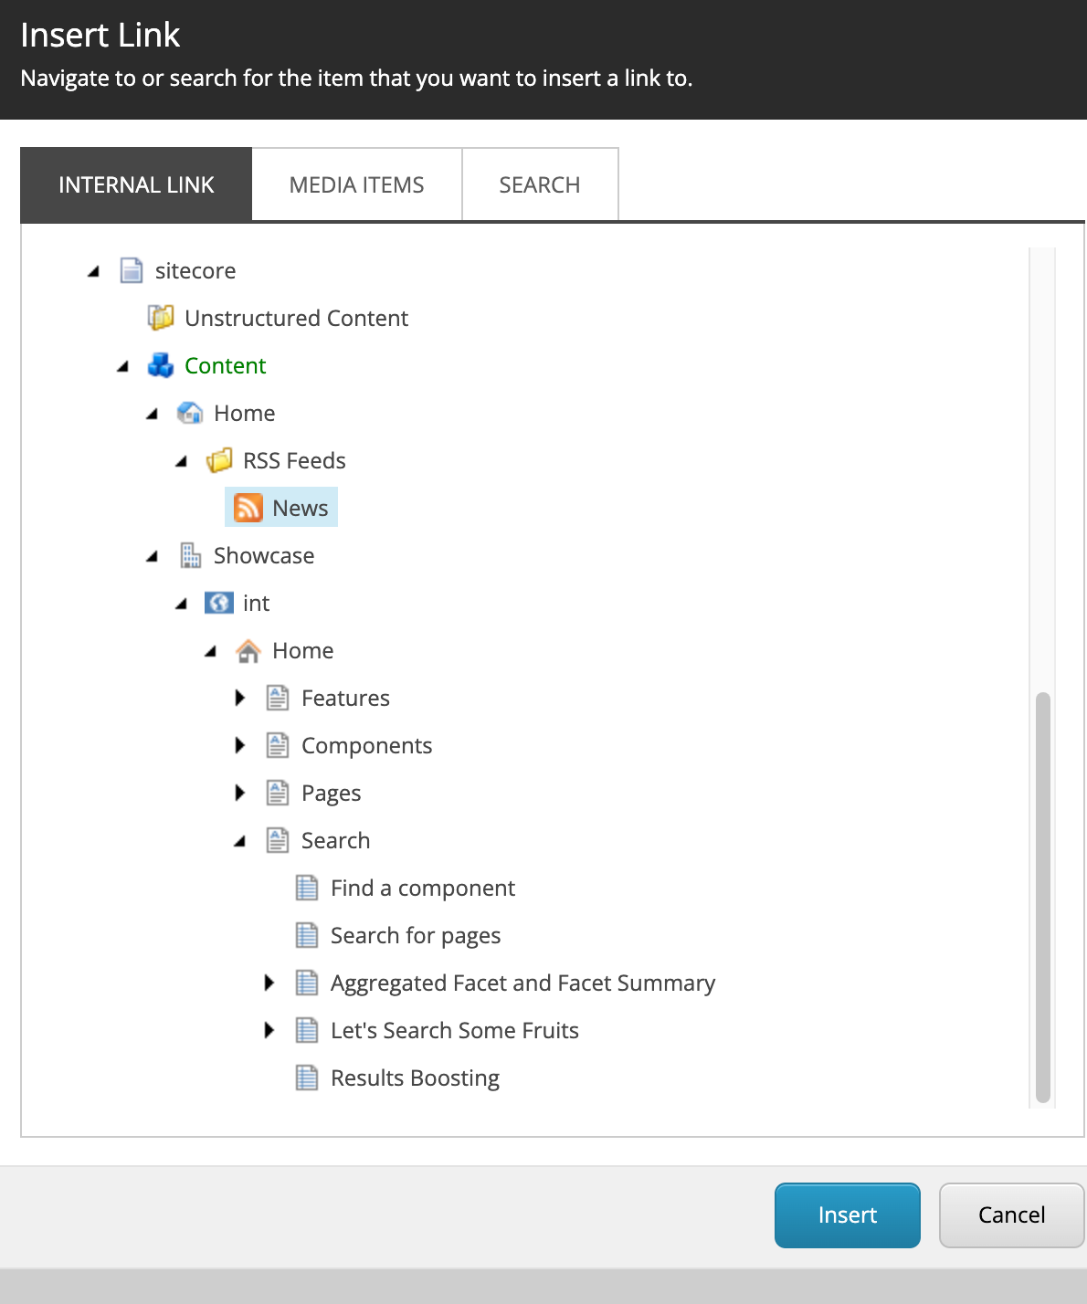Viewport: 1087px width, 1304px height.
Task: Expand the Pages node
Action: [240, 793]
